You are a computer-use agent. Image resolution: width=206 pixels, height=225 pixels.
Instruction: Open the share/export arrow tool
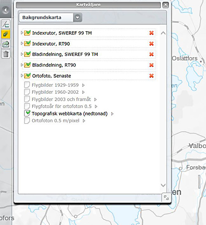pos(6,44)
